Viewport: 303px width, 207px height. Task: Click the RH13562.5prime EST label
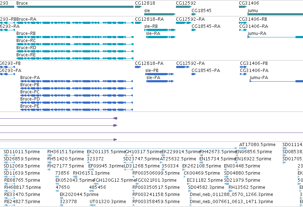tap(247, 187)
